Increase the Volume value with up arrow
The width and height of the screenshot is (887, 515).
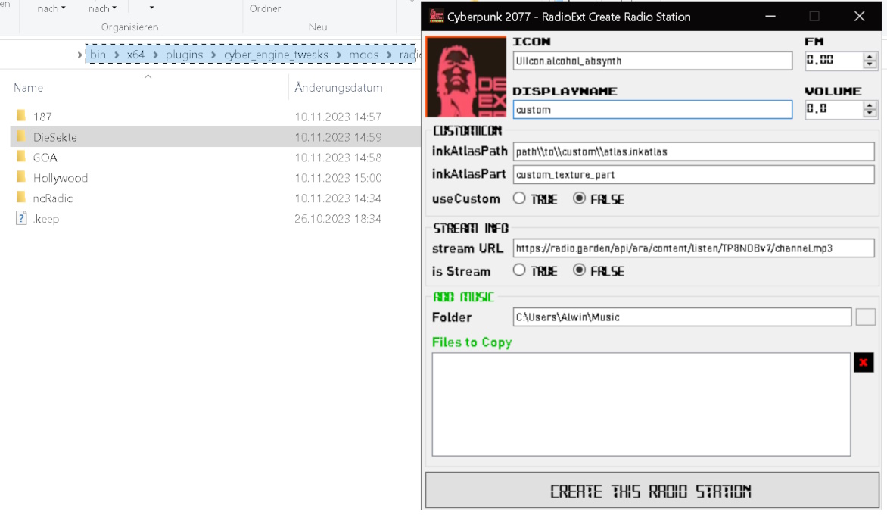click(870, 105)
